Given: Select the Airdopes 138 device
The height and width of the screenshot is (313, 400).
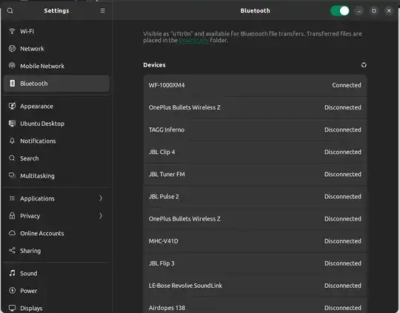Looking at the screenshot, I should point(255,306).
